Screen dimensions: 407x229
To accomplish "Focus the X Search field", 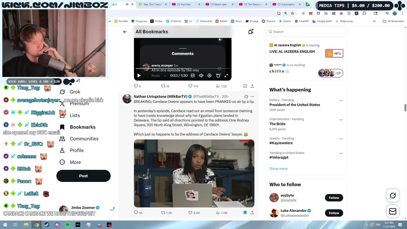I will [x=306, y=32].
